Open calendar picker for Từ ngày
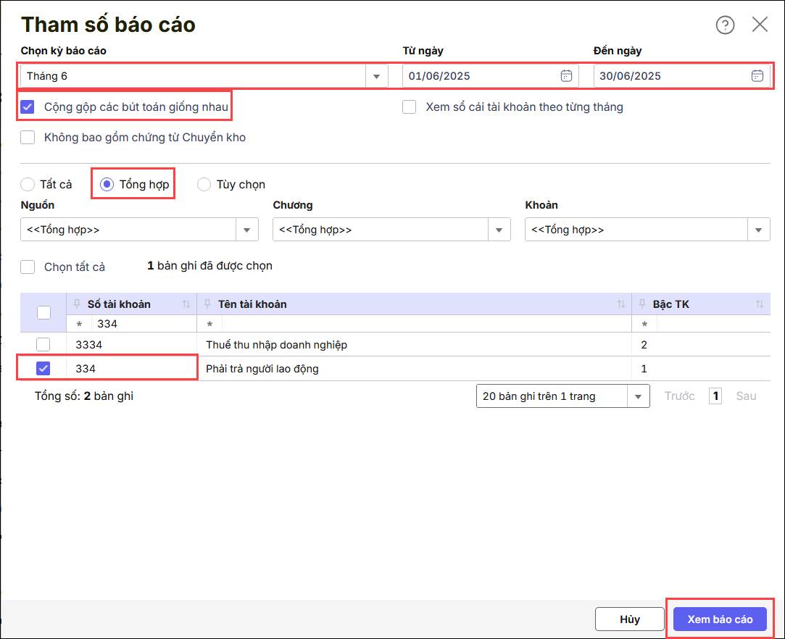This screenshot has width=785, height=639. [x=567, y=75]
